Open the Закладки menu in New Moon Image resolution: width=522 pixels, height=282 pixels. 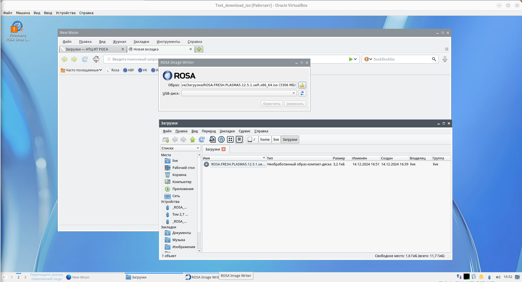click(x=141, y=42)
